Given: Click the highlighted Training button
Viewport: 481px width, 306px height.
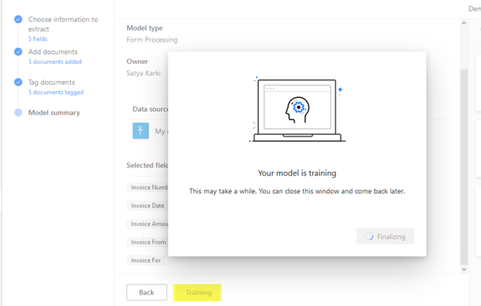Looking at the screenshot, I should pos(197,293).
